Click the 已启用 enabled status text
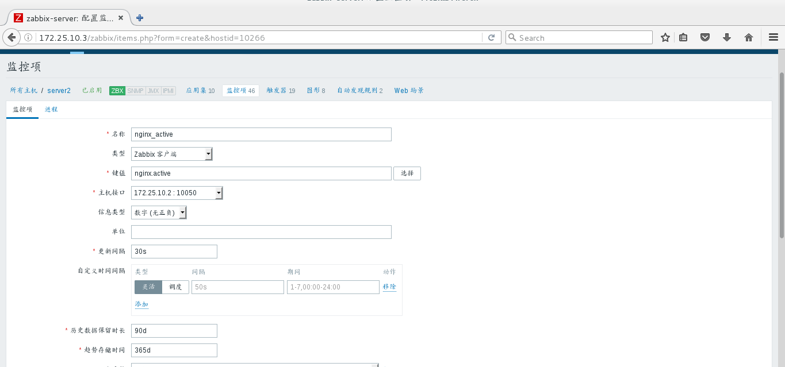The height and width of the screenshot is (367, 785). 92,91
